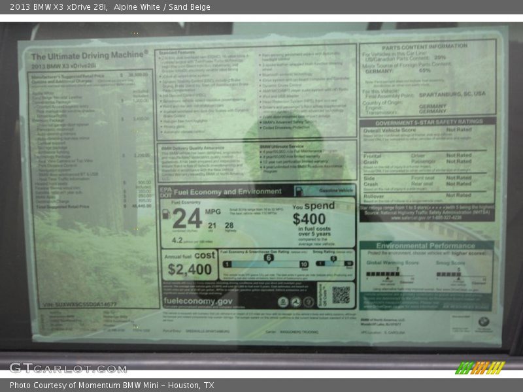Click the SPARTANBURG, SC, USA assembly point
This screenshot has width=523, height=392.
coord(452,94)
